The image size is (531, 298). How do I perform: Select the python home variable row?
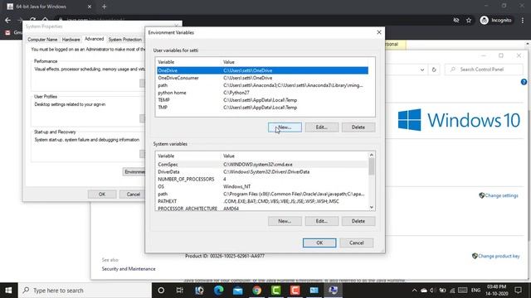tap(262, 93)
